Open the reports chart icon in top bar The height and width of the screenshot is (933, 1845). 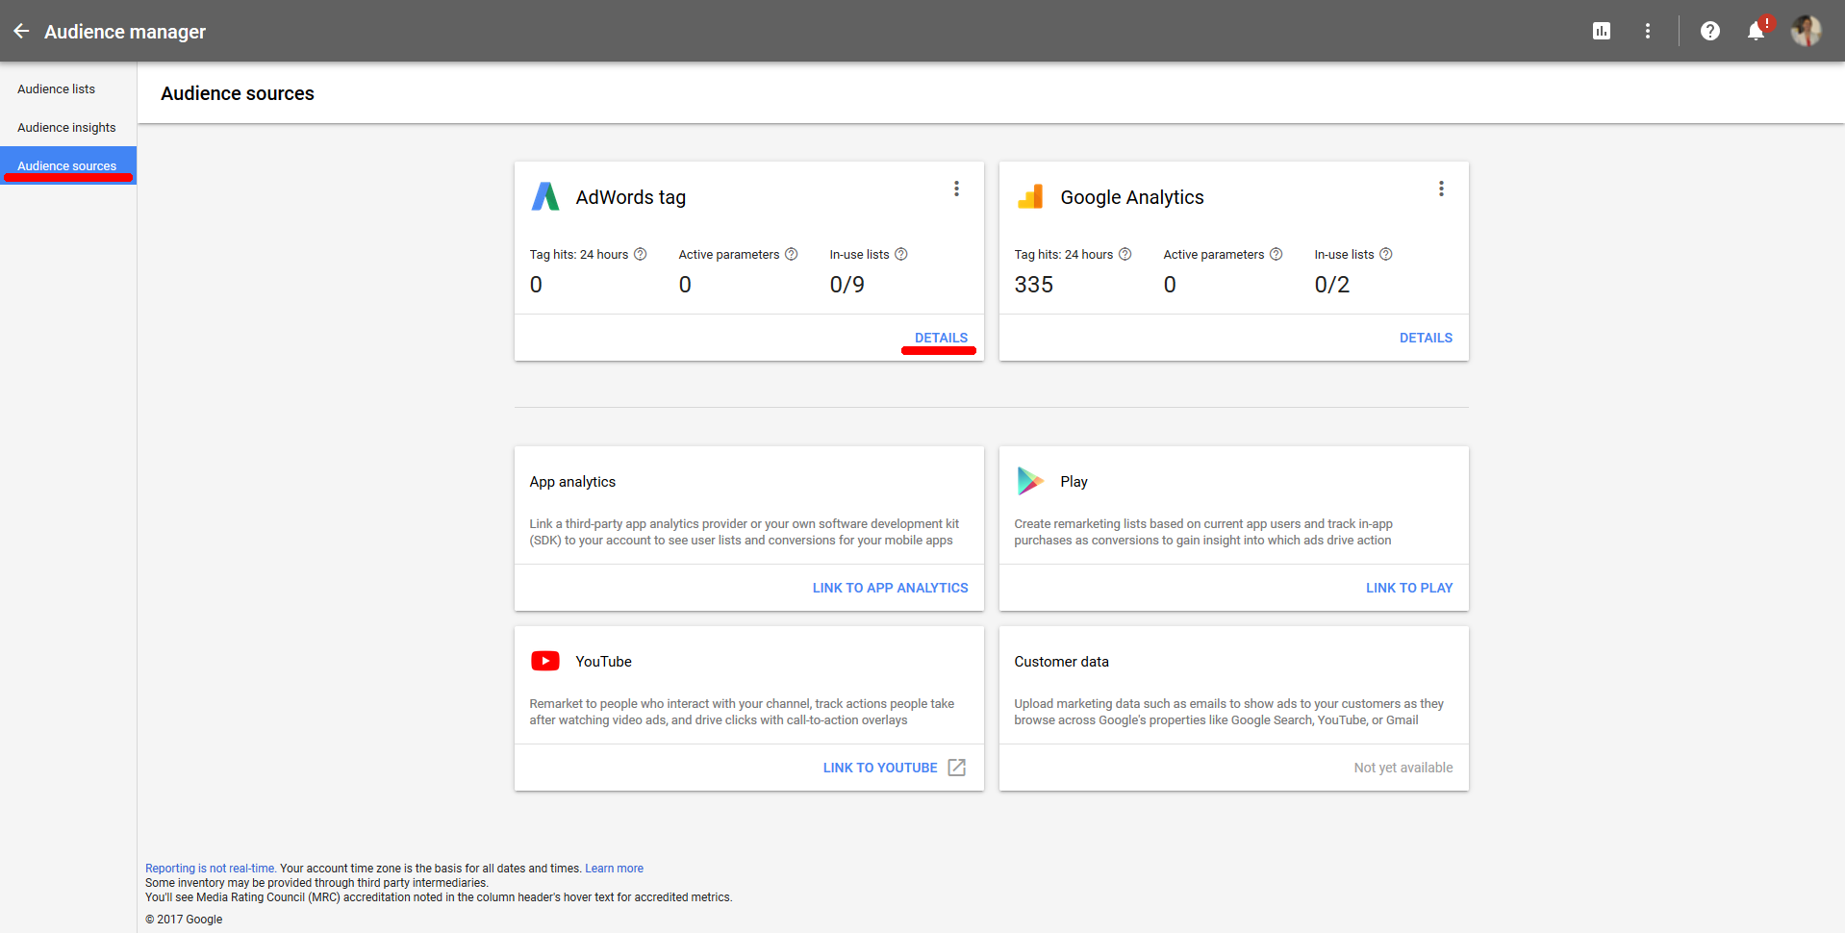[x=1601, y=31]
